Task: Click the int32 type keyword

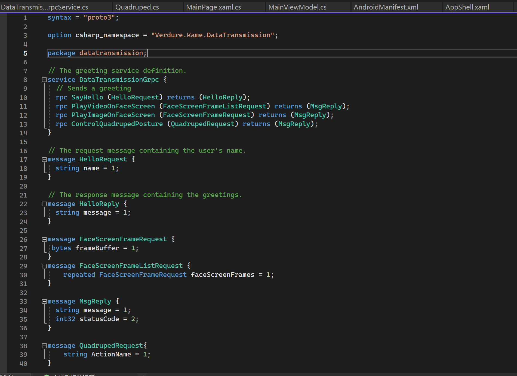Action: [x=65, y=319]
